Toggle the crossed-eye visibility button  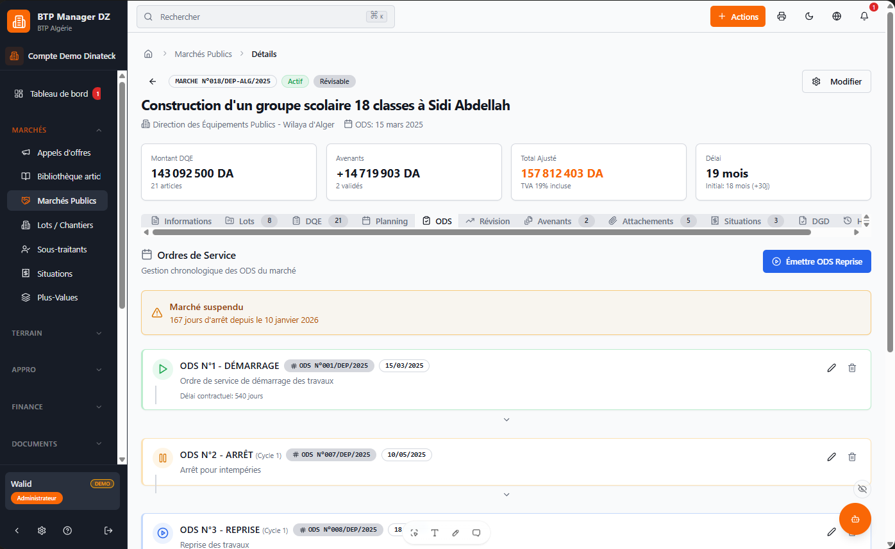862,489
